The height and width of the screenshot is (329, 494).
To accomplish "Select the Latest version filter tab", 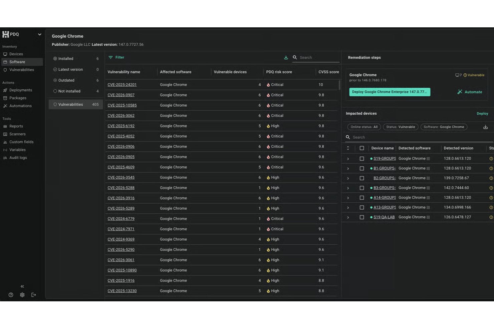I will [76, 70].
